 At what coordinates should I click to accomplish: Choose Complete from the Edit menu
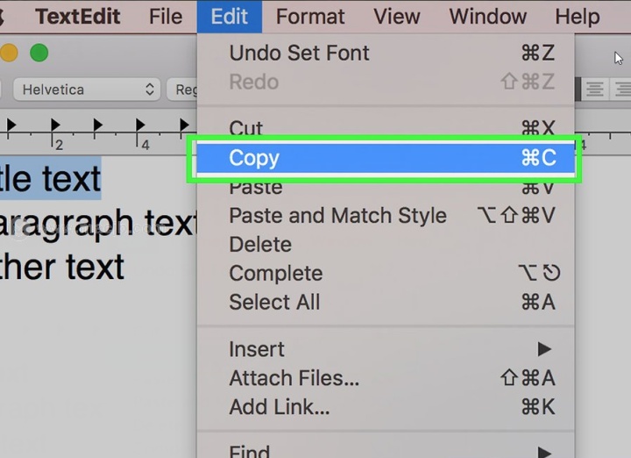pyautogui.click(x=386, y=273)
